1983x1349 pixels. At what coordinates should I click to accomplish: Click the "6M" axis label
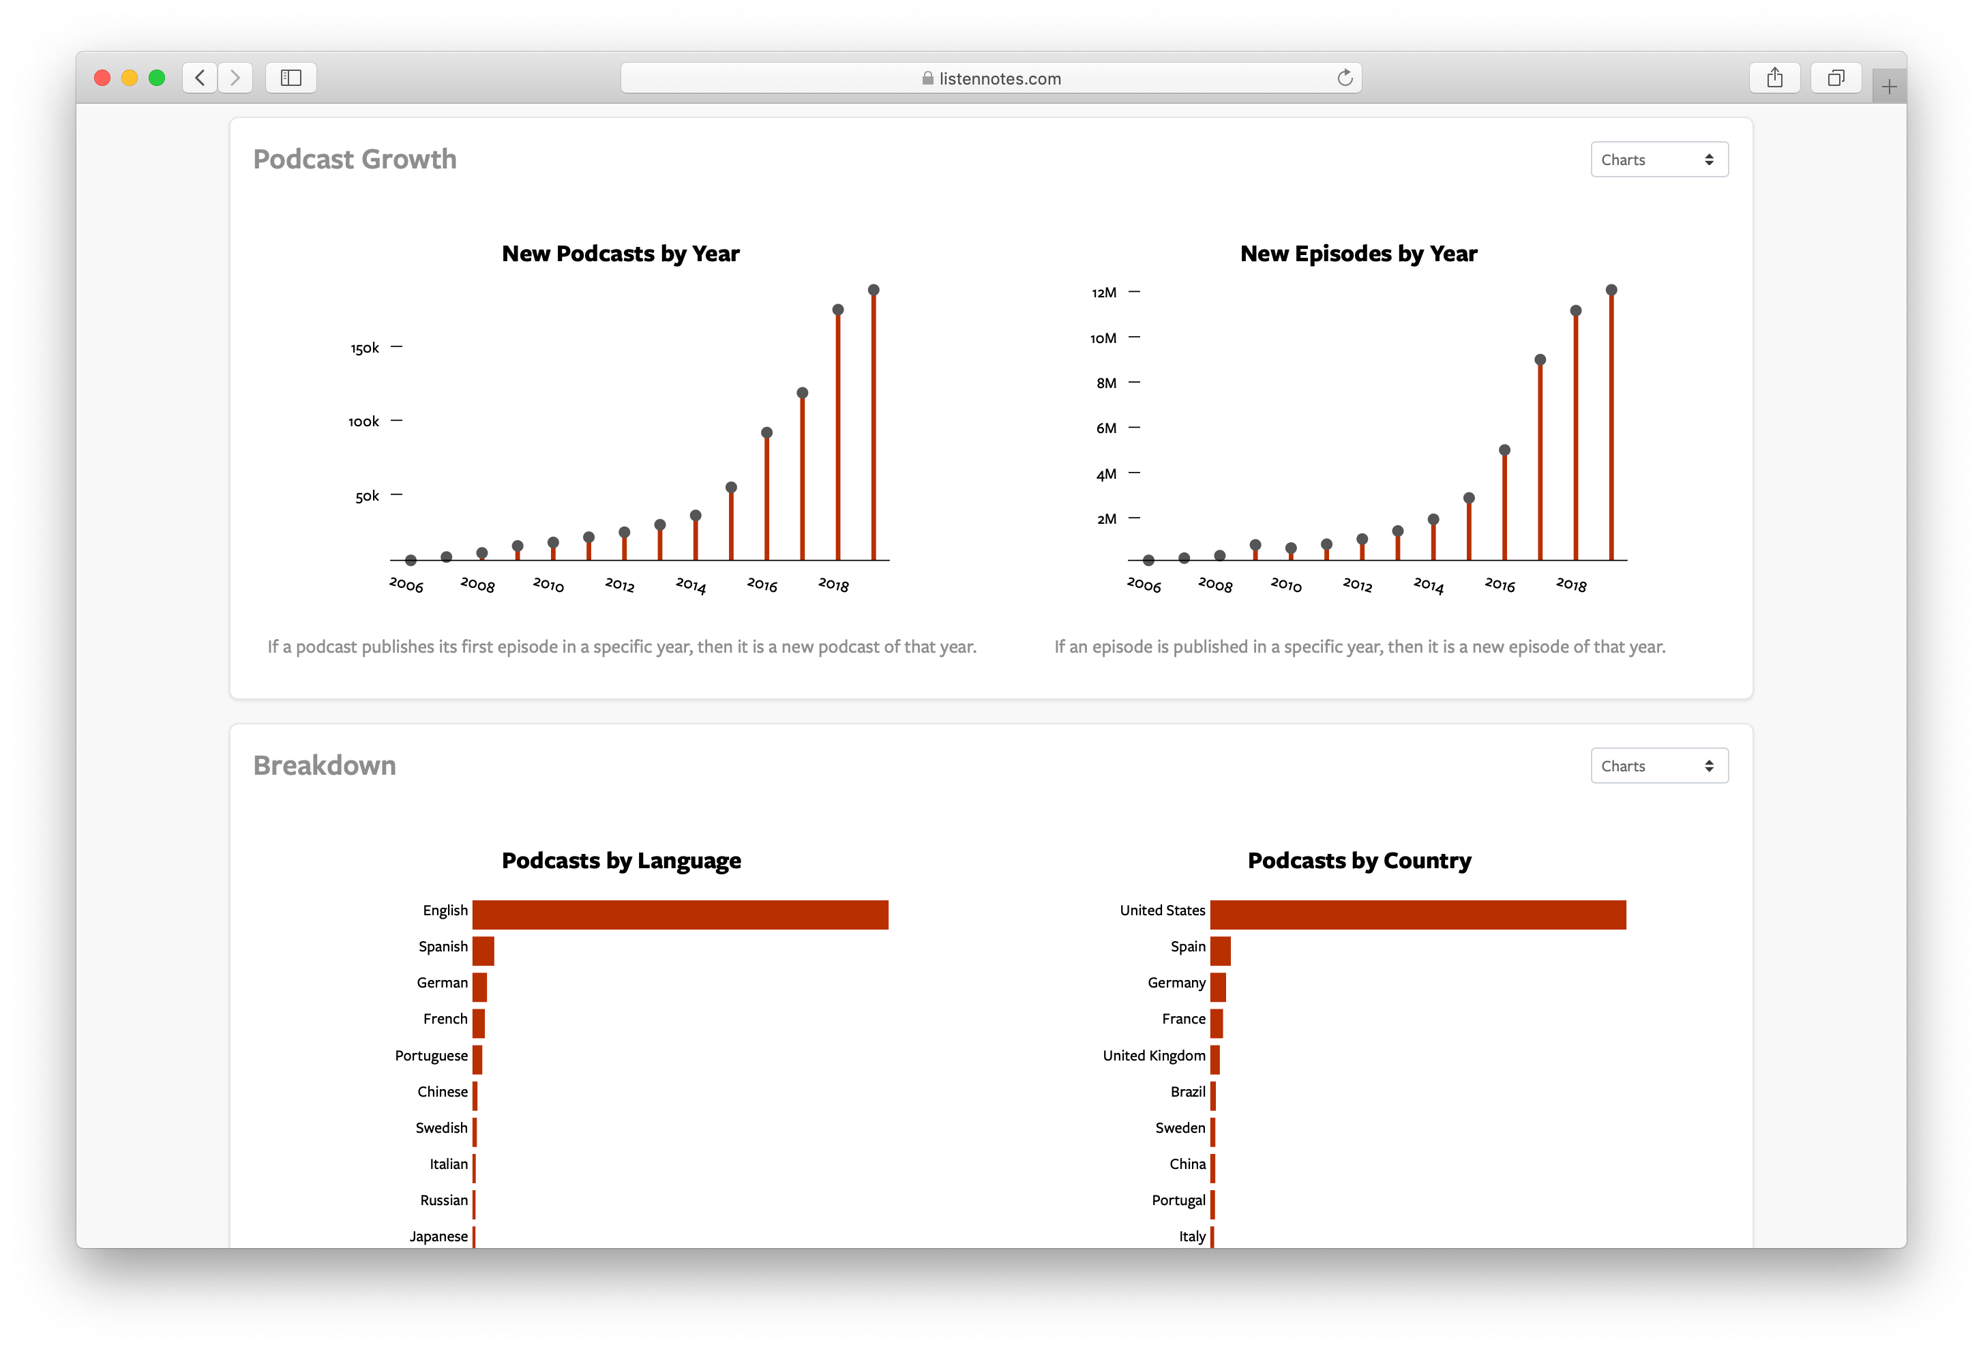[1107, 428]
